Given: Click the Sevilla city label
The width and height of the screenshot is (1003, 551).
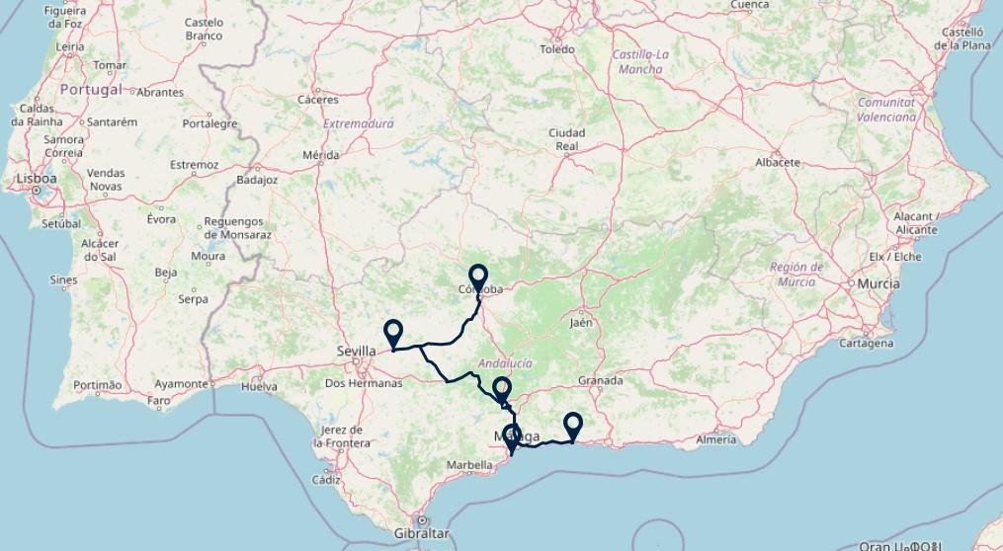Looking at the screenshot, I should (x=357, y=351).
